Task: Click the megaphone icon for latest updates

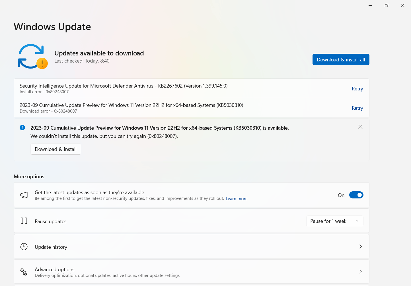Action: [x=24, y=195]
